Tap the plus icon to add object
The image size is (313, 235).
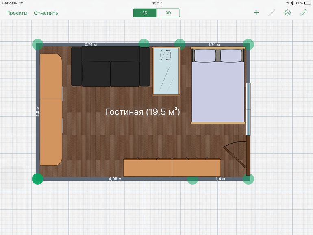point(256,13)
